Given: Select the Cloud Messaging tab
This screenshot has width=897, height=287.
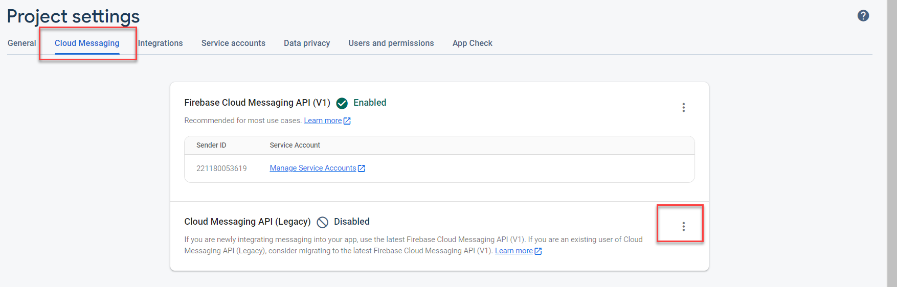Looking at the screenshot, I should [87, 43].
